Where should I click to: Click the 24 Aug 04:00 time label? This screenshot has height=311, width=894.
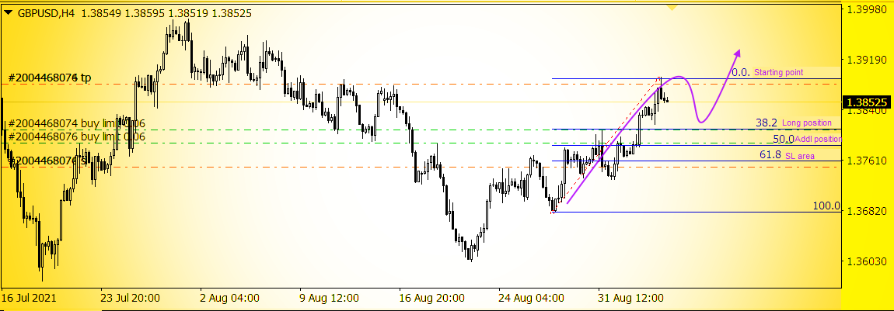click(532, 297)
